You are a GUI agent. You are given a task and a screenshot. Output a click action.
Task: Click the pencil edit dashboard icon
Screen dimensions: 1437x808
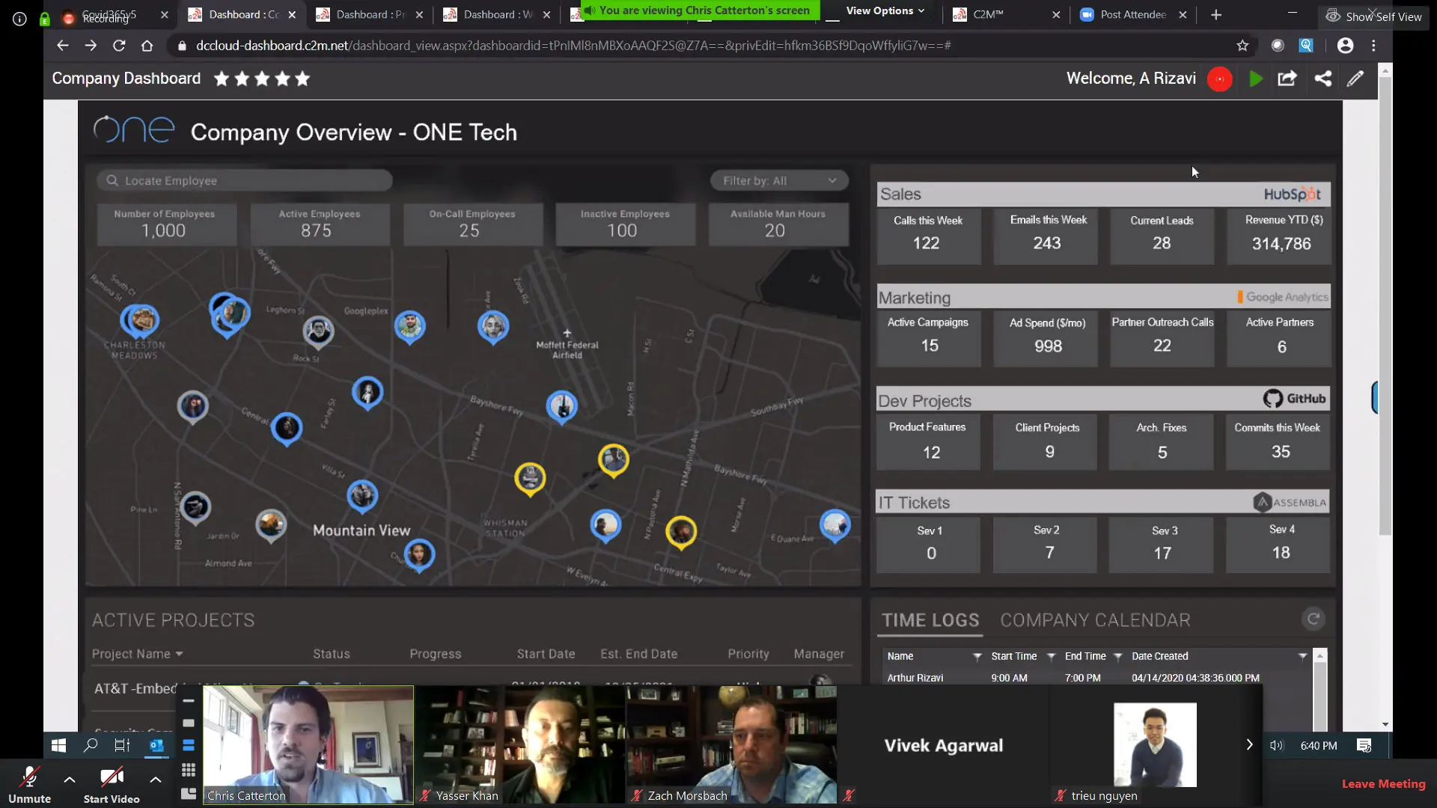[1355, 79]
